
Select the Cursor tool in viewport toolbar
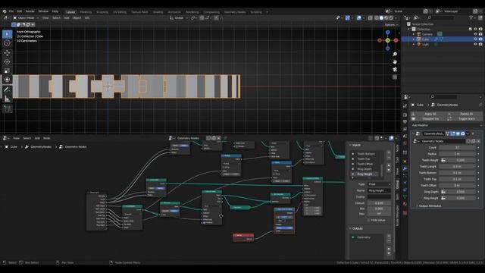(x=7, y=43)
